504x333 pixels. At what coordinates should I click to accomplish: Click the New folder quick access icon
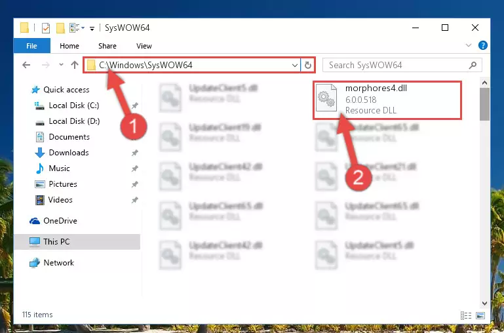[60, 28]
